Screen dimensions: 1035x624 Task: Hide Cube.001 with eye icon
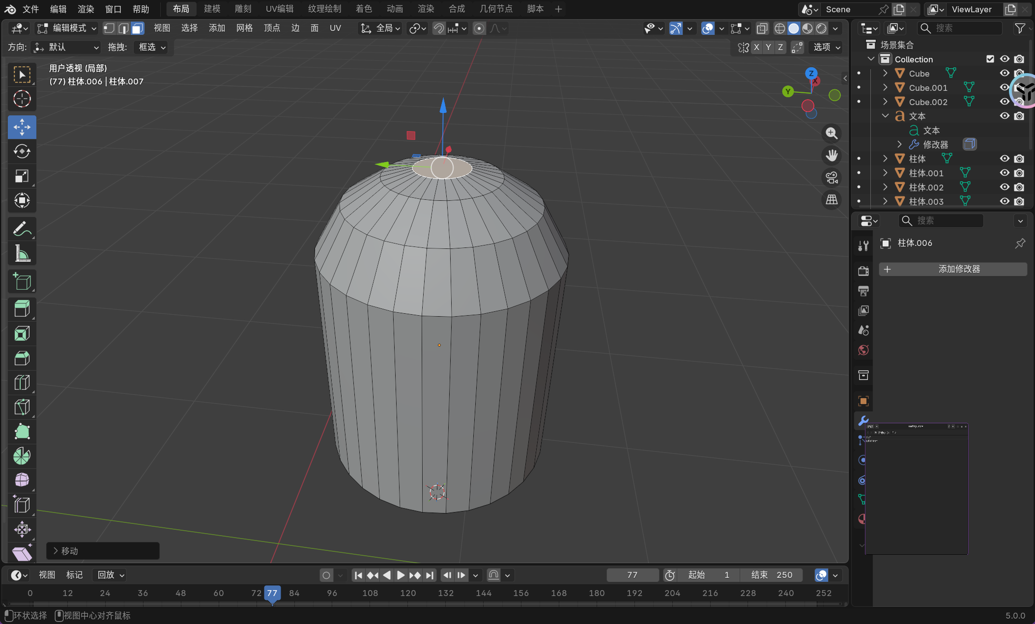[x=1004, y=88]
